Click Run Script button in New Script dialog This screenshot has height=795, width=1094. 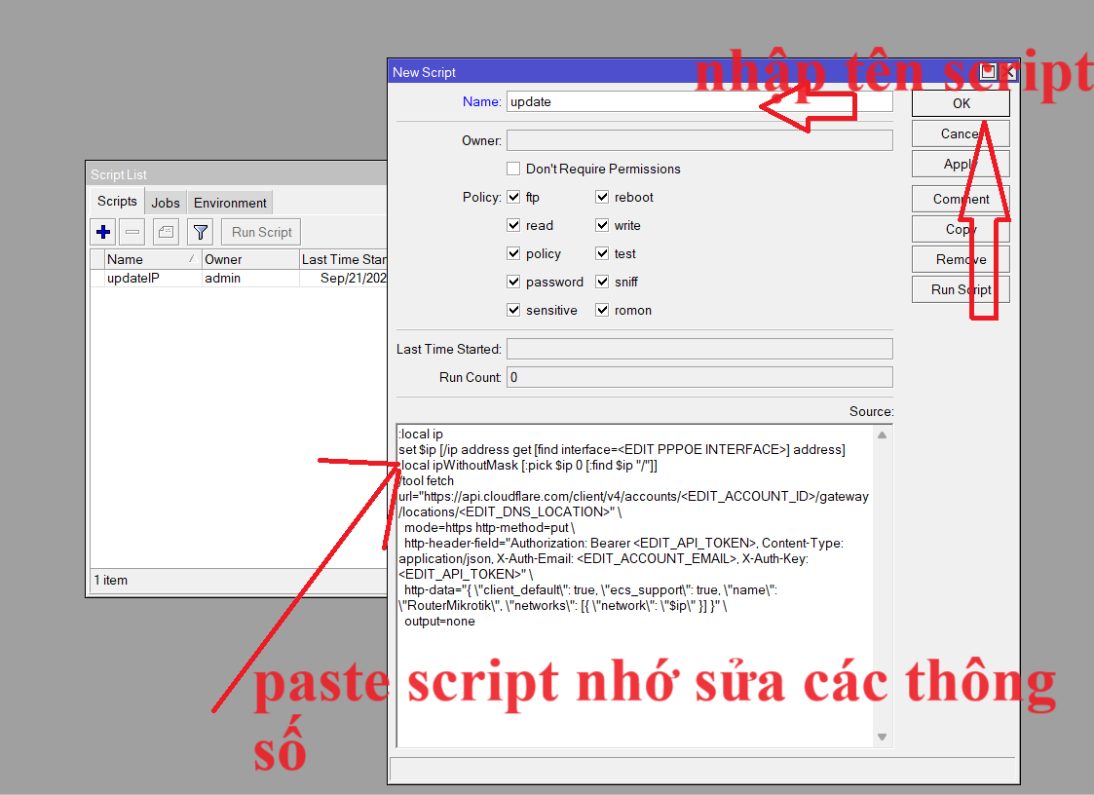click(961, 289)
